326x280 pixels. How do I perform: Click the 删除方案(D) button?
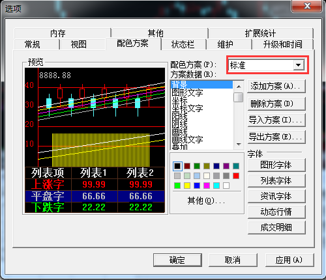[x=276, y=104]
